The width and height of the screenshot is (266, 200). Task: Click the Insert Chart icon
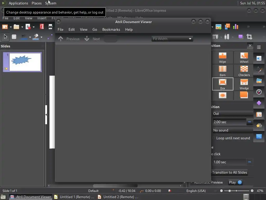pyautogui.click(x=236, y=27)
